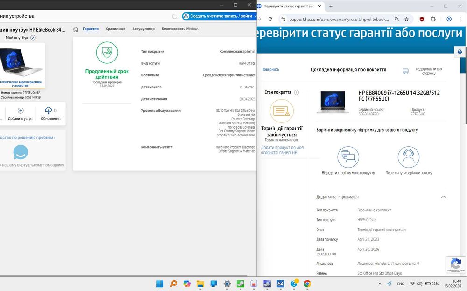The image size is (467, 291).
Task: Click the green warranty shield icon
Action: pyautogui.click(x=107, y=53)
